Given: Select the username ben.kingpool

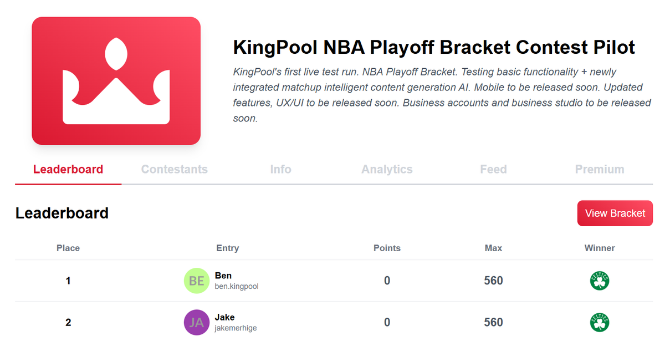Looking at the screenshot, I should pos(238,287).
